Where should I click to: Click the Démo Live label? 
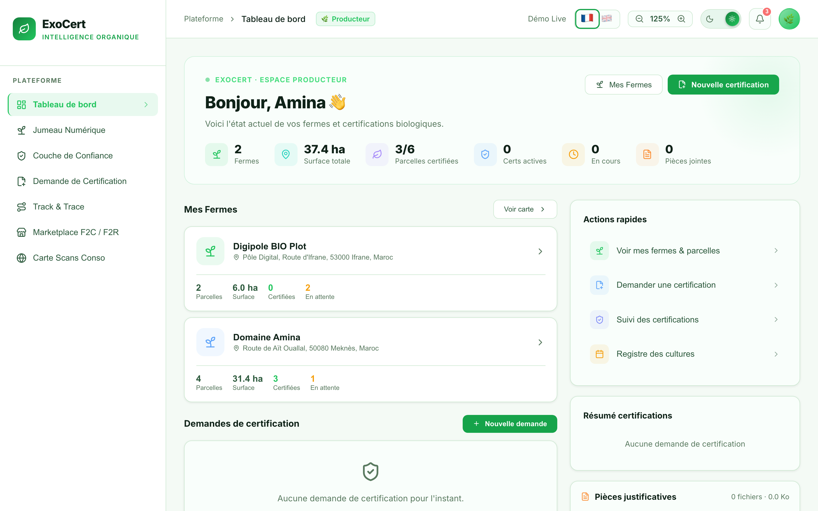pos(547,19)
